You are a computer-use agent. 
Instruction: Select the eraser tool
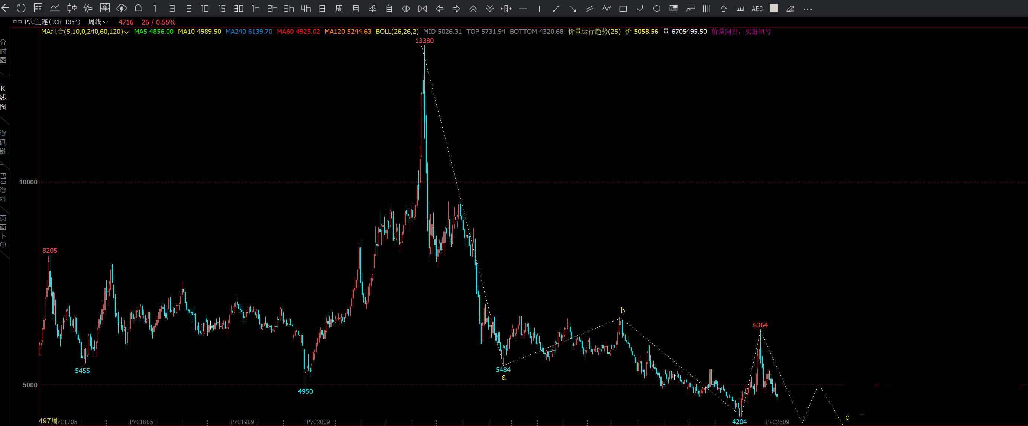[790, 9]
